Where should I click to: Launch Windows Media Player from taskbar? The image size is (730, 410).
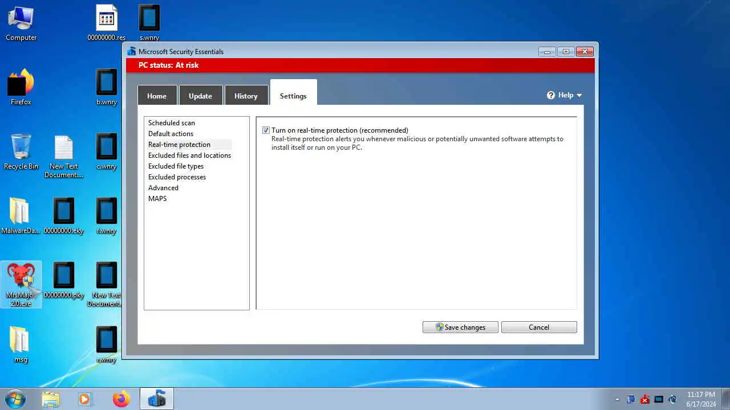[x=84, y=399]
